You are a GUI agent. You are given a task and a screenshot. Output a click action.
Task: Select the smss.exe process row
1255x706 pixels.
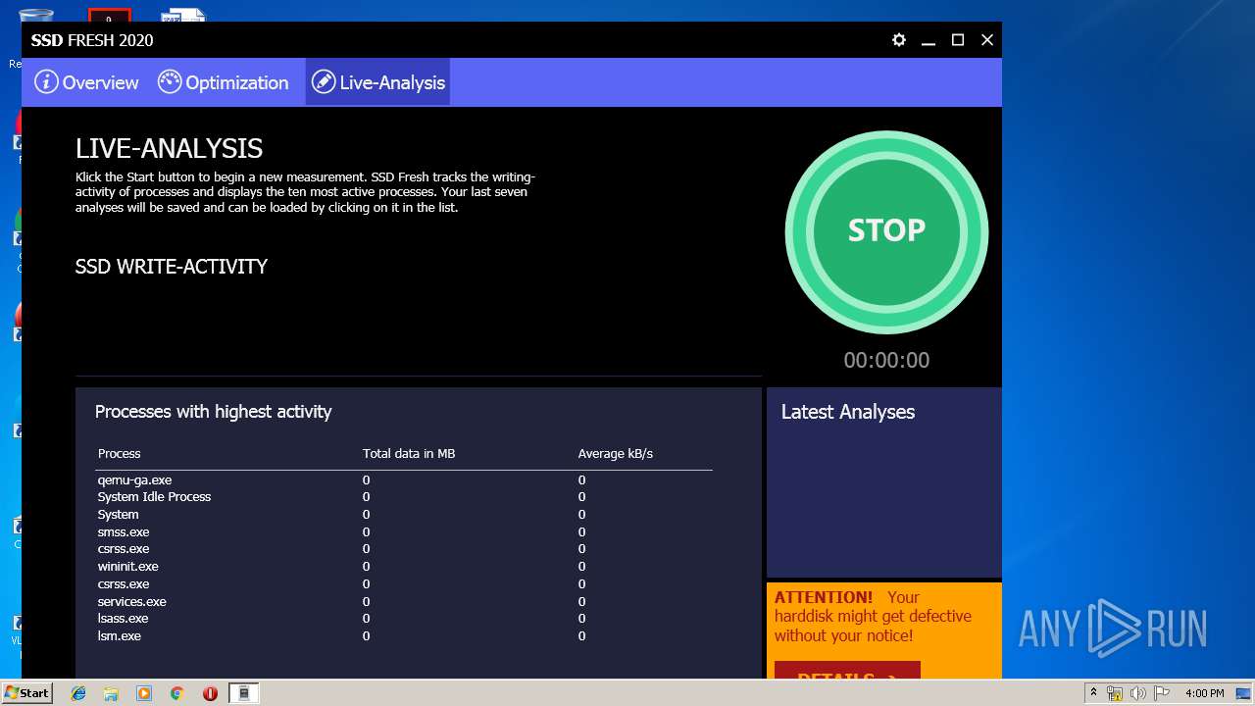[403, 532]
